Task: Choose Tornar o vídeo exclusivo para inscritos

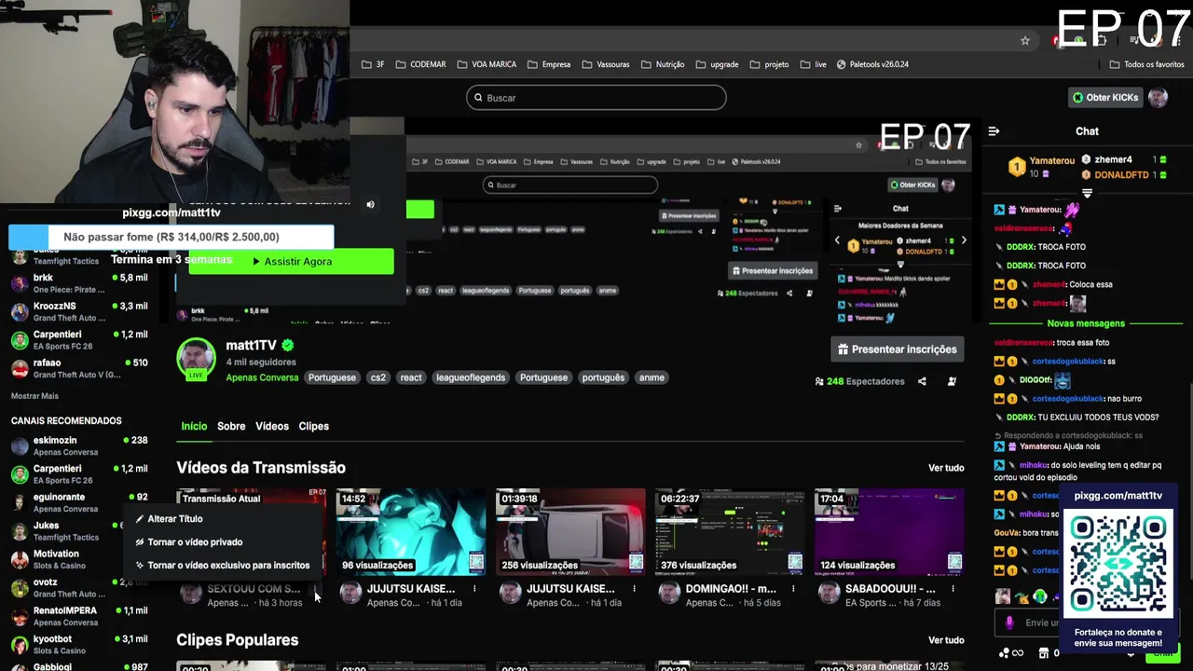Action: pos(223,566)
